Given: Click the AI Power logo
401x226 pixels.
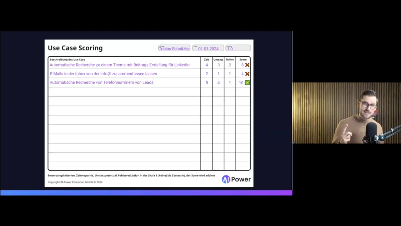Looking at the screenshot, I should click(x=236, y=179).
